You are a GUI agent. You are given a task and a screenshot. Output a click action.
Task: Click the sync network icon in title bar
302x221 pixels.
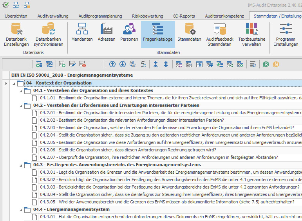point(16,5)
